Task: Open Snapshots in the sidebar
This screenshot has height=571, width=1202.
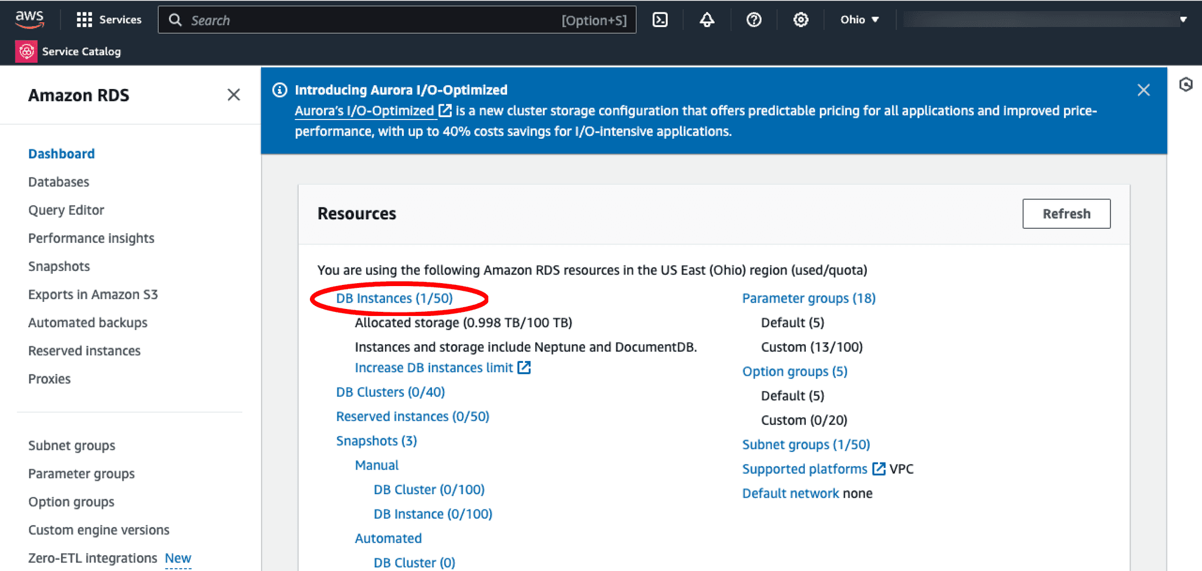Action: [59, 266]
